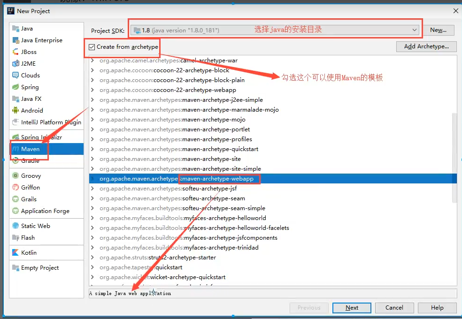Open the Project SDK dropdown

pos(414,30)
